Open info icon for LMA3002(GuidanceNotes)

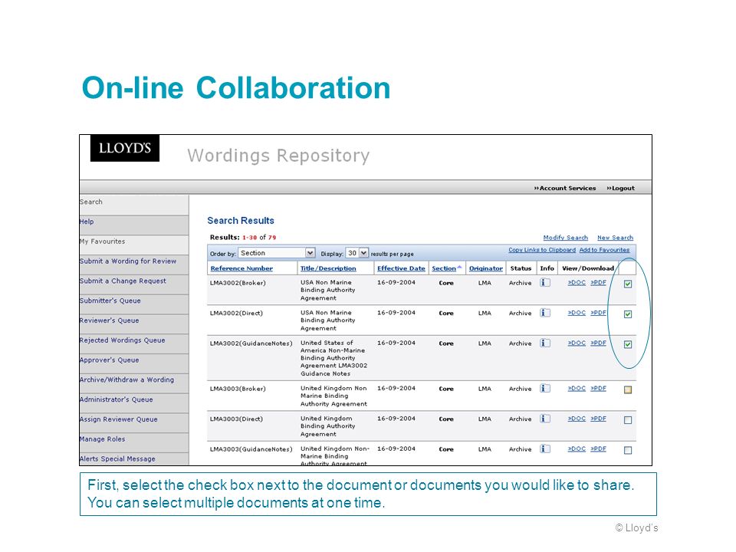click(544, 343)
